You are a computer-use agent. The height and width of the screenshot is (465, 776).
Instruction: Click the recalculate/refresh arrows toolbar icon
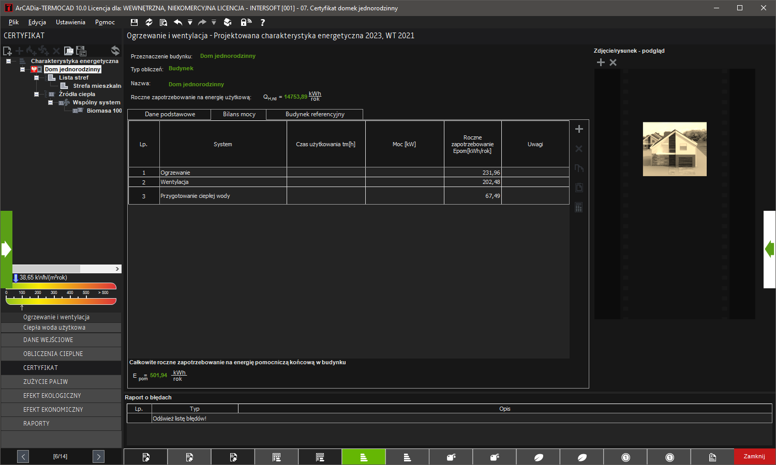pos(149,22)
